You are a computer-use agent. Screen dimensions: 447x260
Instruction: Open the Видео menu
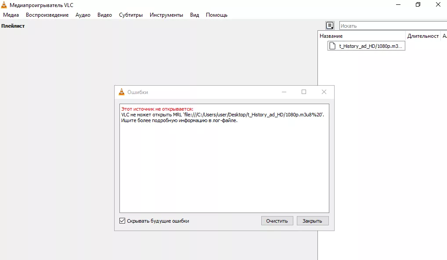coord(105,15)
